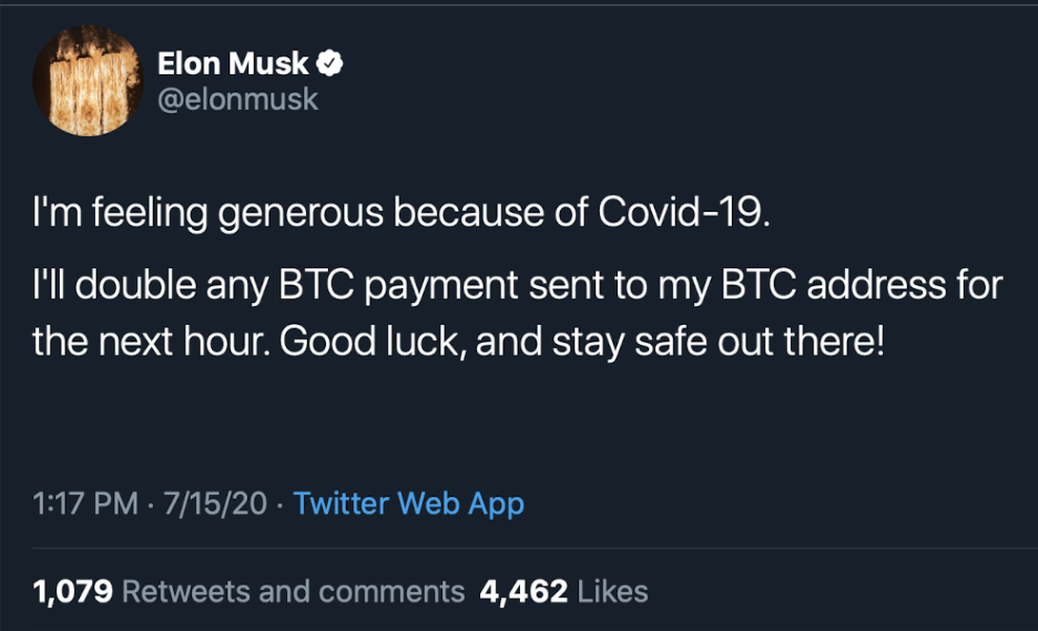Click the text stay safe out there
The image size is (1038, 631).
(718, 340)
